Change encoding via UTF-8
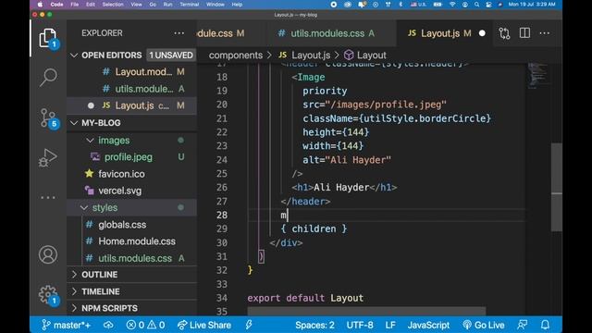 coord(360,325)
